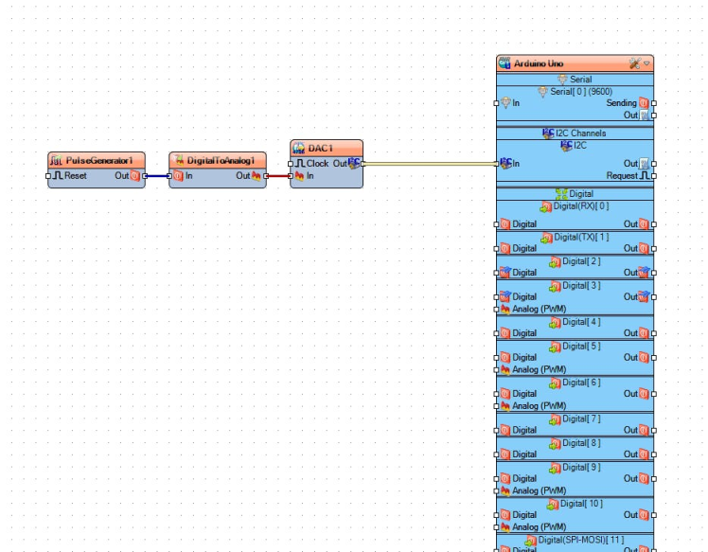The height and width of the screenshot is (552, 708).
Task: Click the Digital[ 7 ] label
Action: [x=581, y=418]
